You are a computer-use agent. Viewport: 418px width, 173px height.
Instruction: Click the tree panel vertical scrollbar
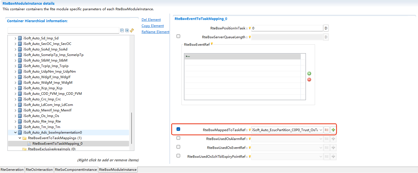[132, 128]
